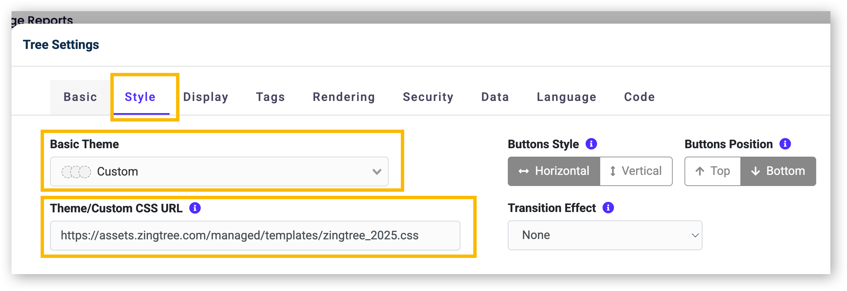Open the Basic Theme dropdown
The height and width of the screenshot is (291, 847).
(219, 171)
